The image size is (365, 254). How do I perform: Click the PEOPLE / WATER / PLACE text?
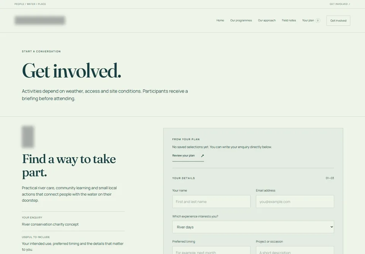pos(30,4)
